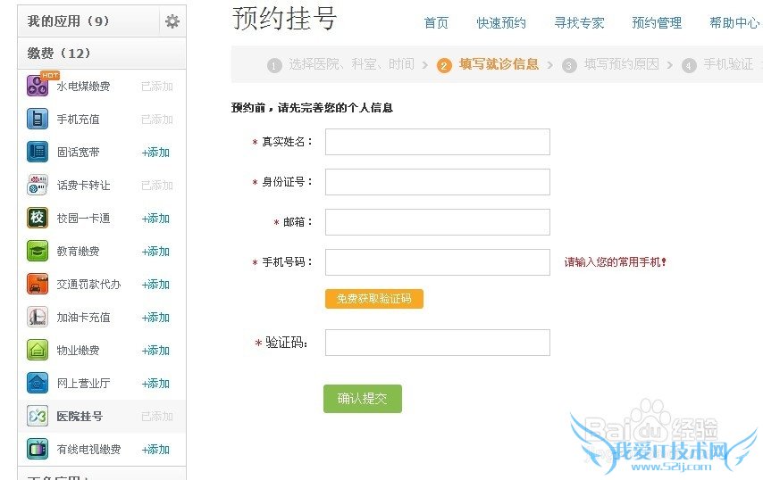The height and width of the screenshot is (480, 763).
Task: Open the 固话宽带 icon
Action: click(38, 152)
